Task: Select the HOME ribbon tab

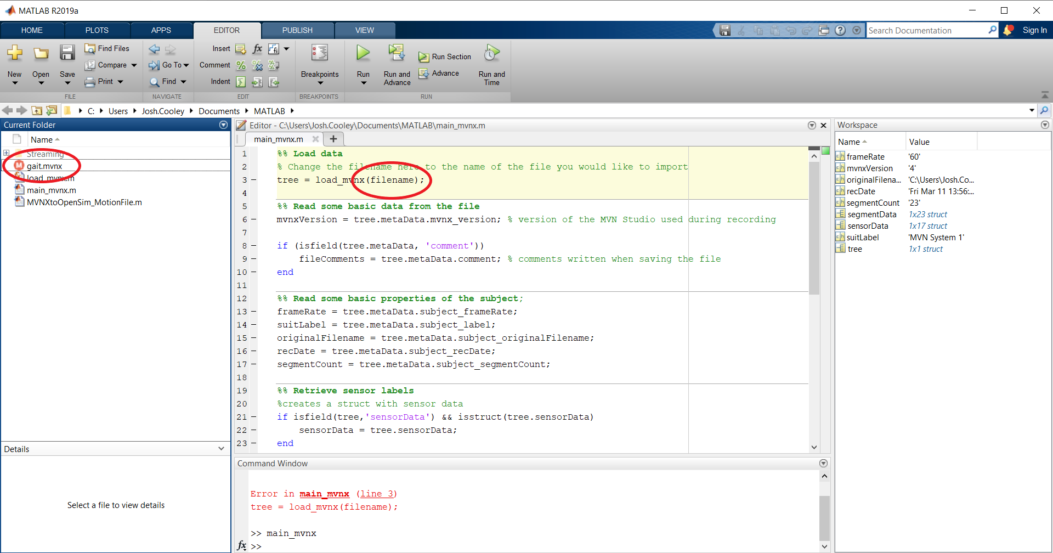Action: pyautogui.click(x=31, y=30)
